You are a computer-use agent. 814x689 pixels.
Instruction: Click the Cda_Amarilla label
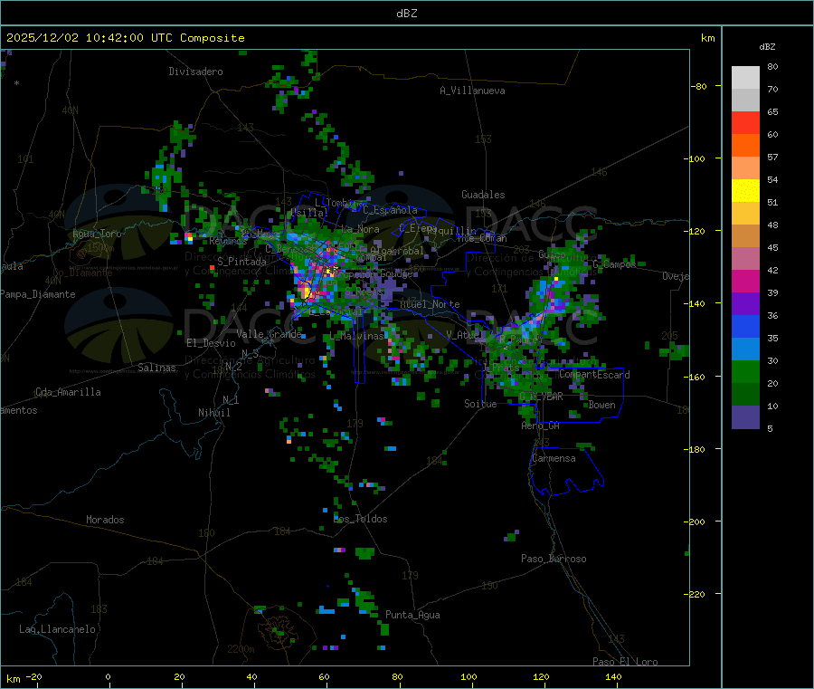click(x=68, y=392)
